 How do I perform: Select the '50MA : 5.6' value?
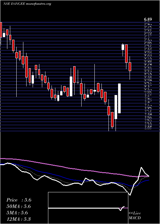click(x=19, y=206)
